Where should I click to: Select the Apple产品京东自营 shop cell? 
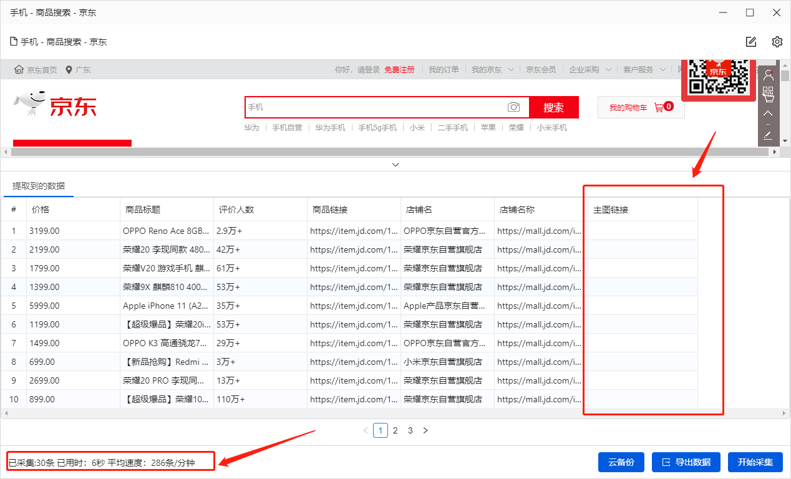[x=447, y=306]
